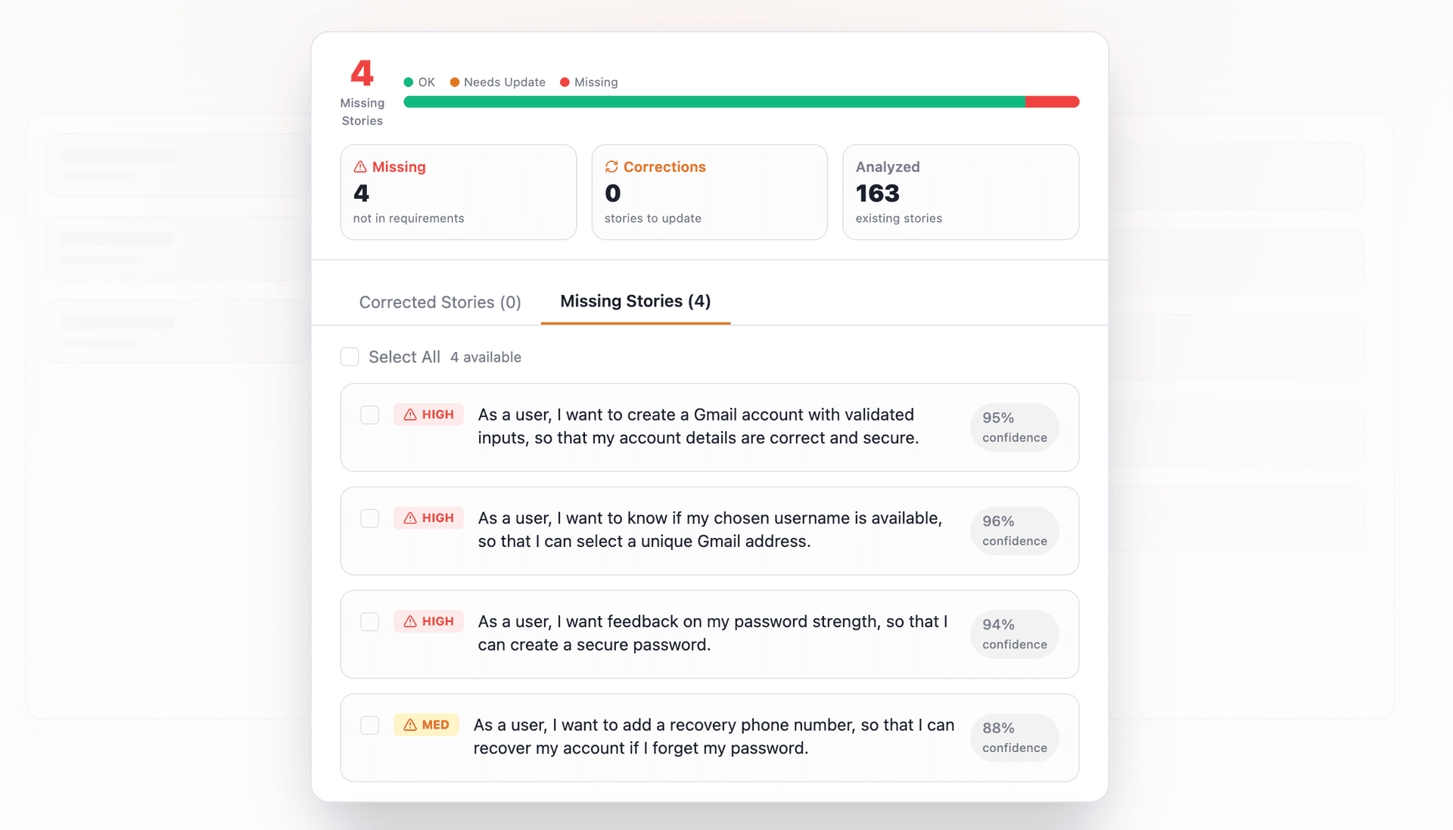Check the username availability story
Screen dimensions: 1453x830
(x=370, y=518)
